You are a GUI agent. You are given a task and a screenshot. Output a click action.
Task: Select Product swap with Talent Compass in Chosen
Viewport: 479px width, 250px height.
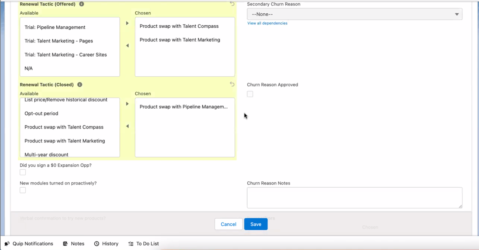[x=179, y=26]
